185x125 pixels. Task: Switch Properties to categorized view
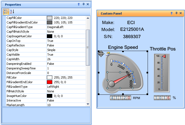[6, 11]
